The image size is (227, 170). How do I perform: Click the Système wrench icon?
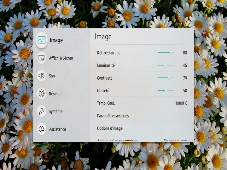pos(41,111)
